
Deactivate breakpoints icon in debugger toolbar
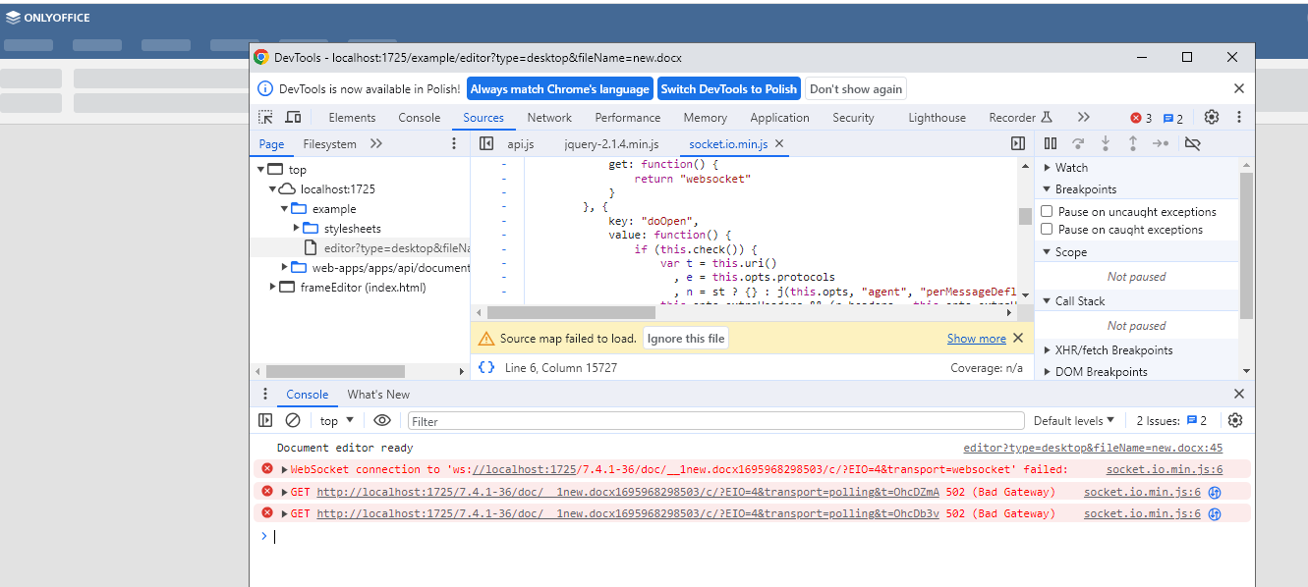click(x=1192, y=143)
